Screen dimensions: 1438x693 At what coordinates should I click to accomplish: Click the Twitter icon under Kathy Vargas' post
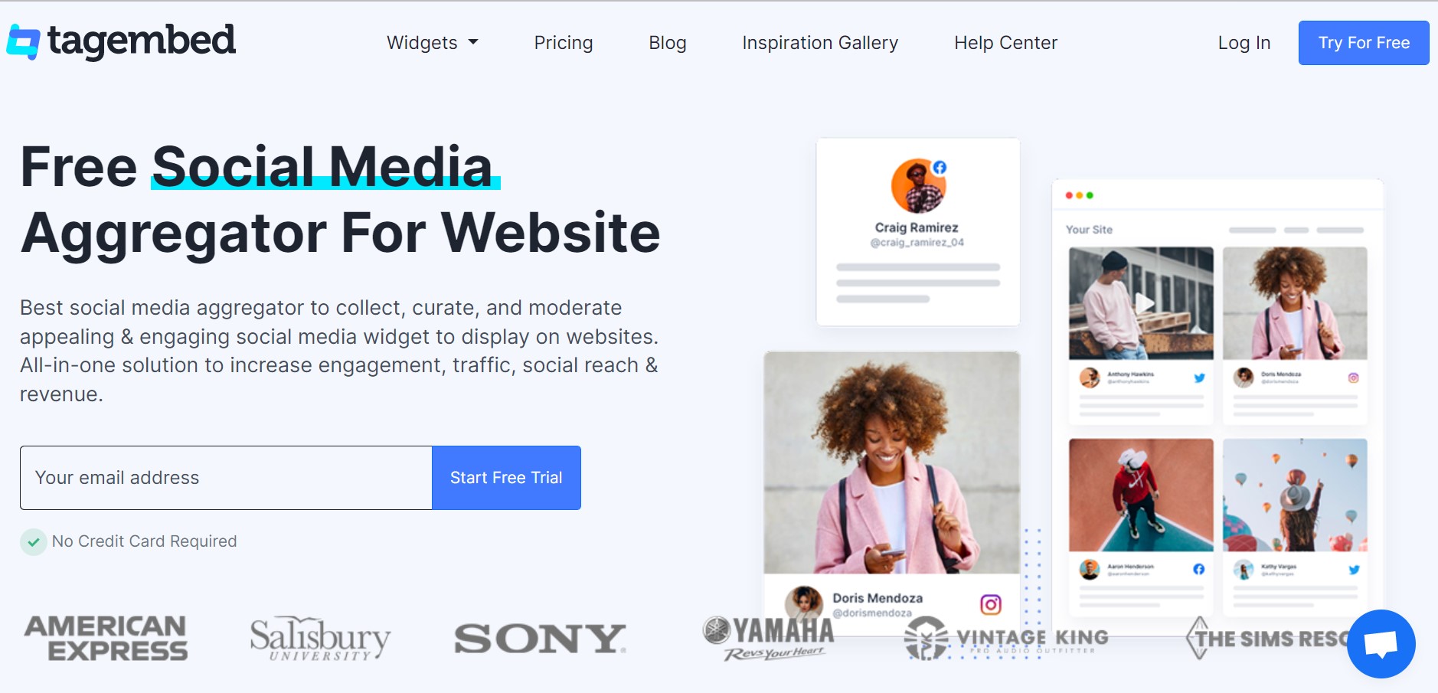point(1354,569)
